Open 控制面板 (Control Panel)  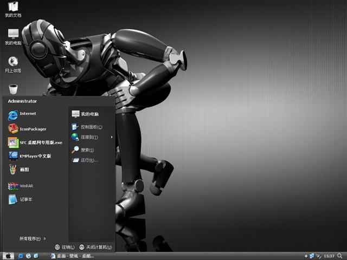(91, 127)
